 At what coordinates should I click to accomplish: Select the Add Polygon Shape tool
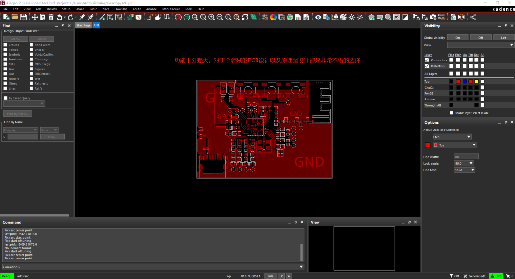(371, 17)
